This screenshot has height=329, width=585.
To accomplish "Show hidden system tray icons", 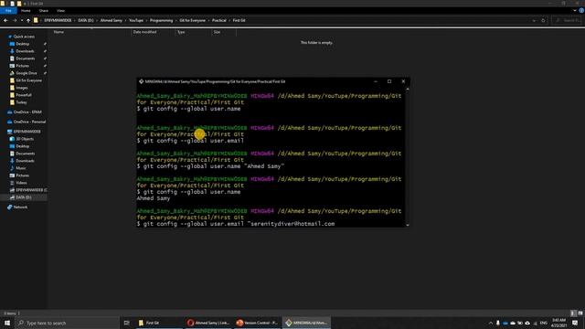I will (491, 323).
